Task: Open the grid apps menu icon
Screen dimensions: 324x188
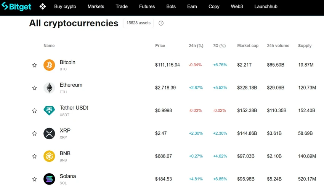Action: coord(43,6)
